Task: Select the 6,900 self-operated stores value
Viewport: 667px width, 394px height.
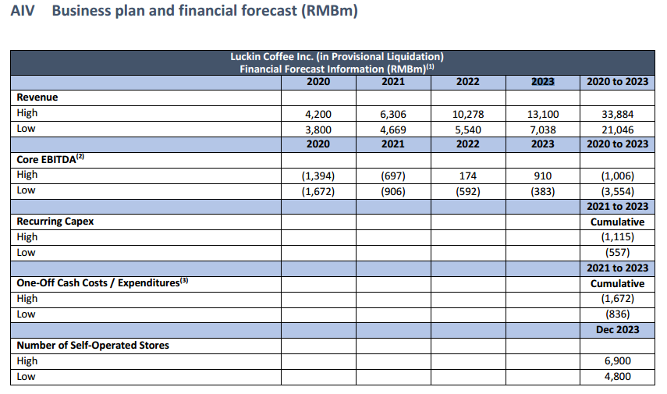Action: (617, 361)
